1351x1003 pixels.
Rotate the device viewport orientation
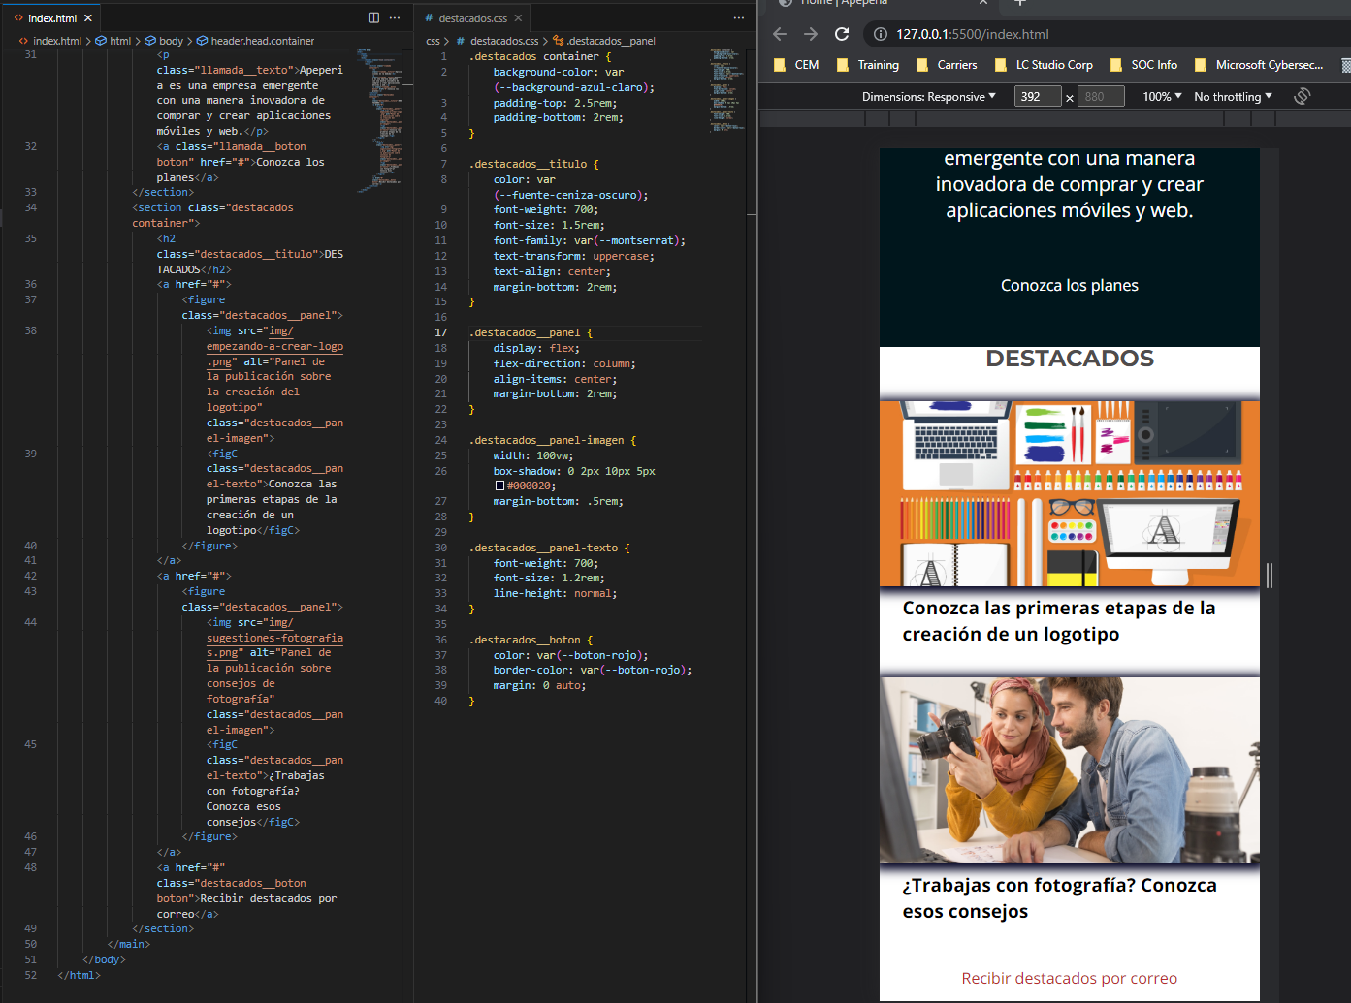[x=1302, y=96]
